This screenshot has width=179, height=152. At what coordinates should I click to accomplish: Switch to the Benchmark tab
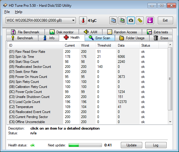(x=22, y=38)
